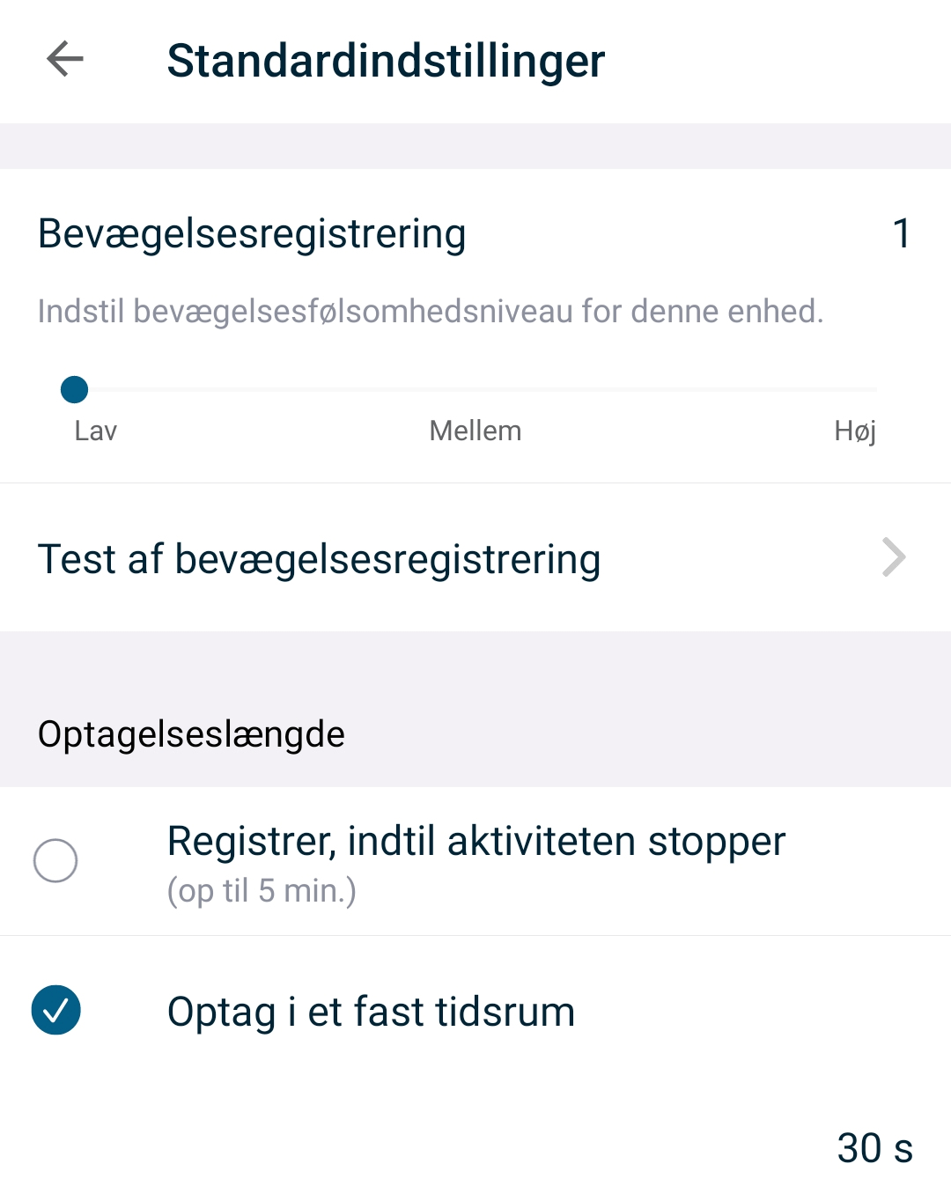This screenshot has height=1186, width=951.
Task: Click the Standardindstillinger page title
Action: (386, 61)
